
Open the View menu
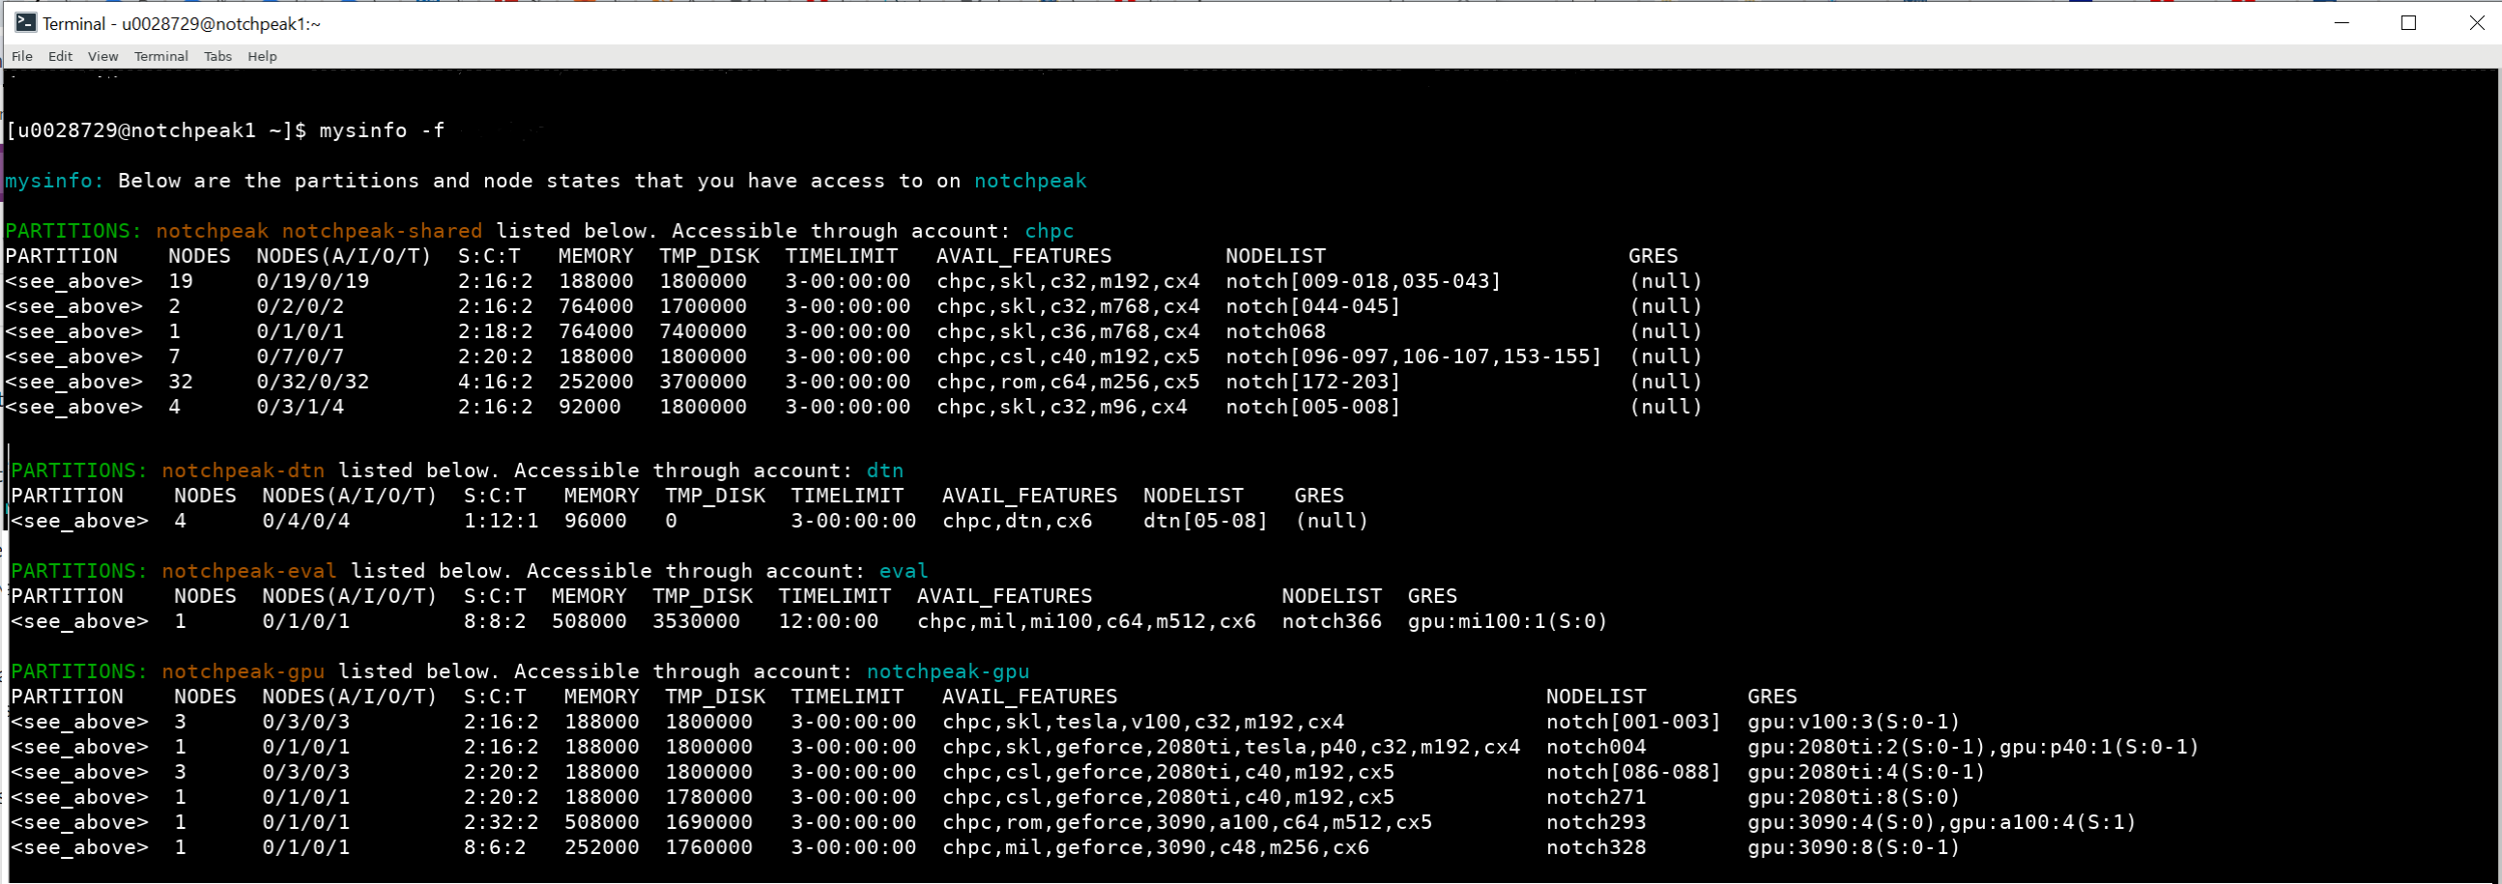103,56
